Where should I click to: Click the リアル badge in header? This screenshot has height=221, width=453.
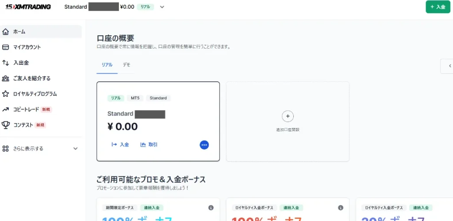(x=145, y=7)
